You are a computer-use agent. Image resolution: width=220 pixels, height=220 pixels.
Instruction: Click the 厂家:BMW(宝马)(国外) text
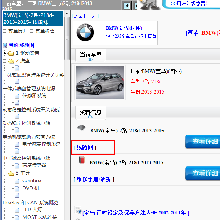pos(156,71)
